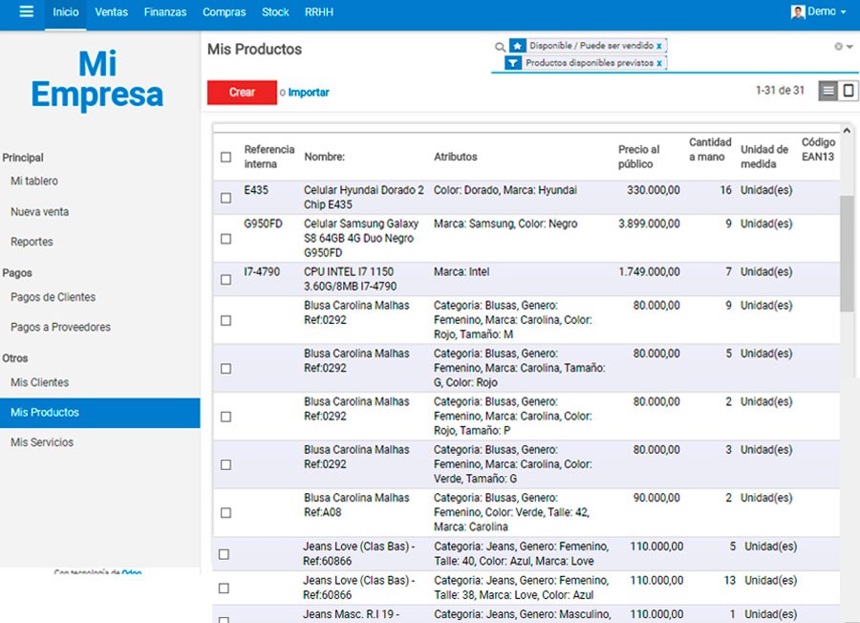Viewport: 860px width, 623px height.
Task: Go to the Inicio menu
Action: click(66, 12)
